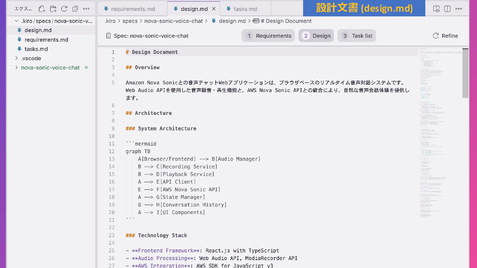The width and height of the screenshot is (477, 268).
Task: Click the '### Technology Stack' heading
Action: pyautogui.click(x=156, y=235)
